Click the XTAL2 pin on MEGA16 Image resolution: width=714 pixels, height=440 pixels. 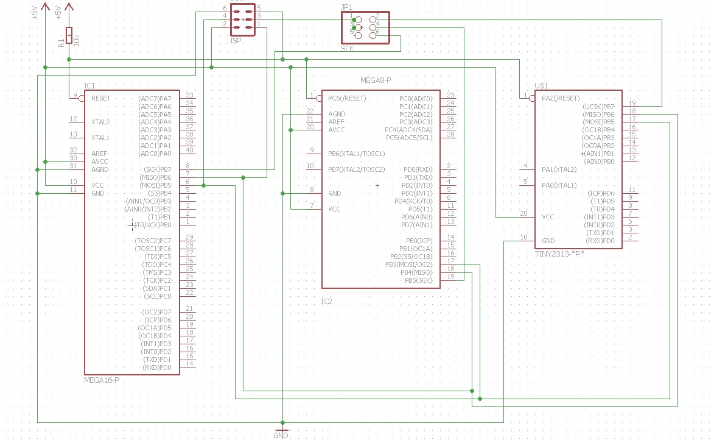(x=100, y=122)
